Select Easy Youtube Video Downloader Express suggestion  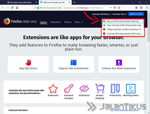tap(123, 25)
